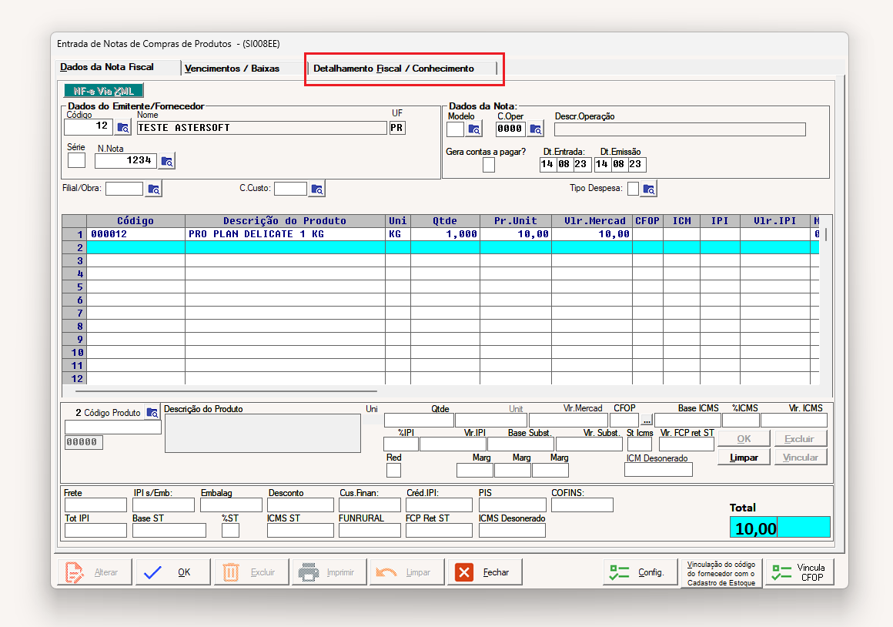
Task: Click the item panel Excluir button
Action: coord(800,439)
